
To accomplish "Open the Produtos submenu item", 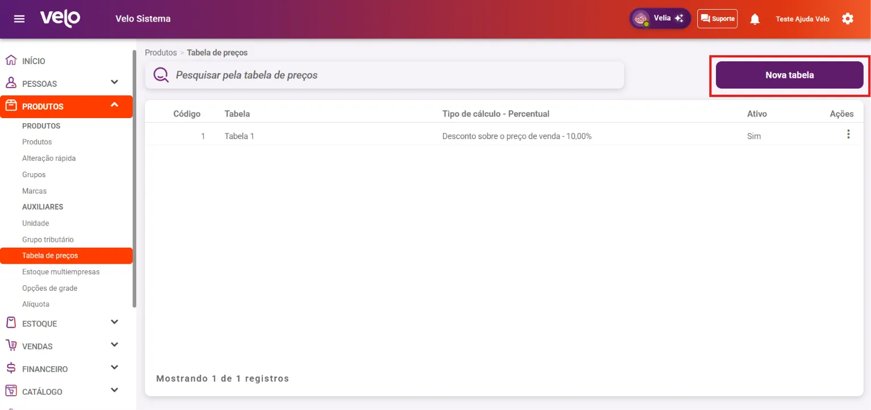I will tap(37, 142).
